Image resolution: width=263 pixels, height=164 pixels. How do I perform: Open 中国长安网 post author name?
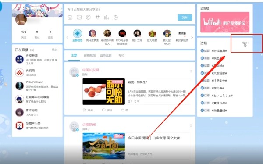(x=91, y=70)
